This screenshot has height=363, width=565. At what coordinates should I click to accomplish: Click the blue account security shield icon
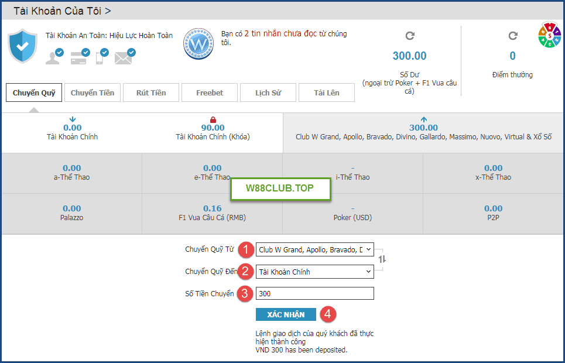tap(23, 46)
